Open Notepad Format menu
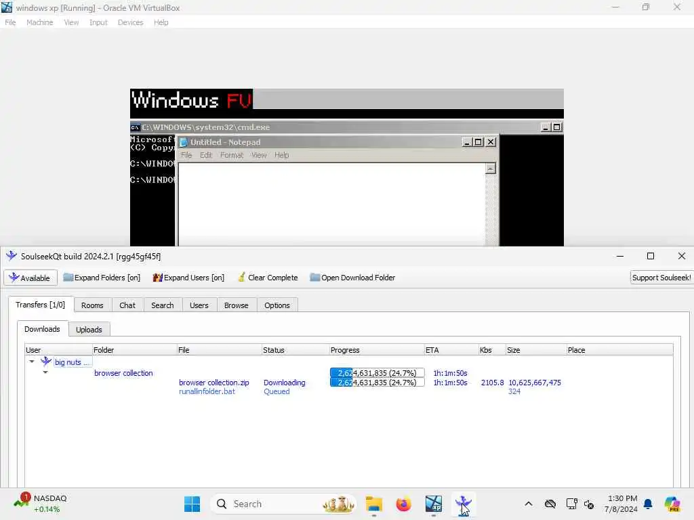Screen dimensions: 694x520 point(232,155)
